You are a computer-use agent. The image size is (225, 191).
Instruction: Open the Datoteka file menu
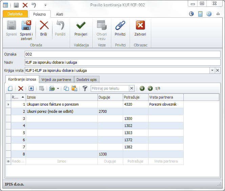click(15, 14)
